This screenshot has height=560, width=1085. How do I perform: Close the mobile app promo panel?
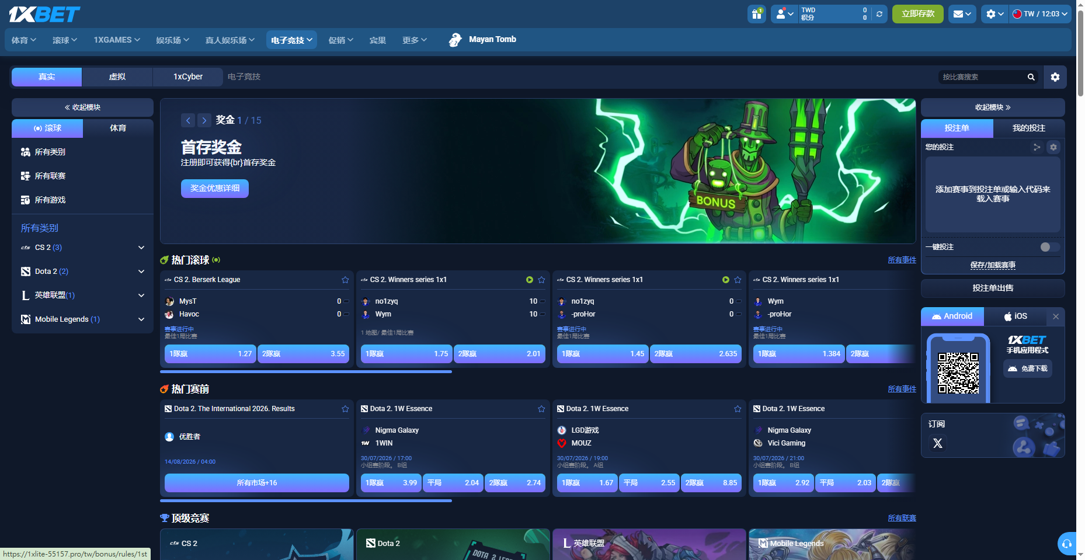pyautogui.click(x=1056, y=316)
